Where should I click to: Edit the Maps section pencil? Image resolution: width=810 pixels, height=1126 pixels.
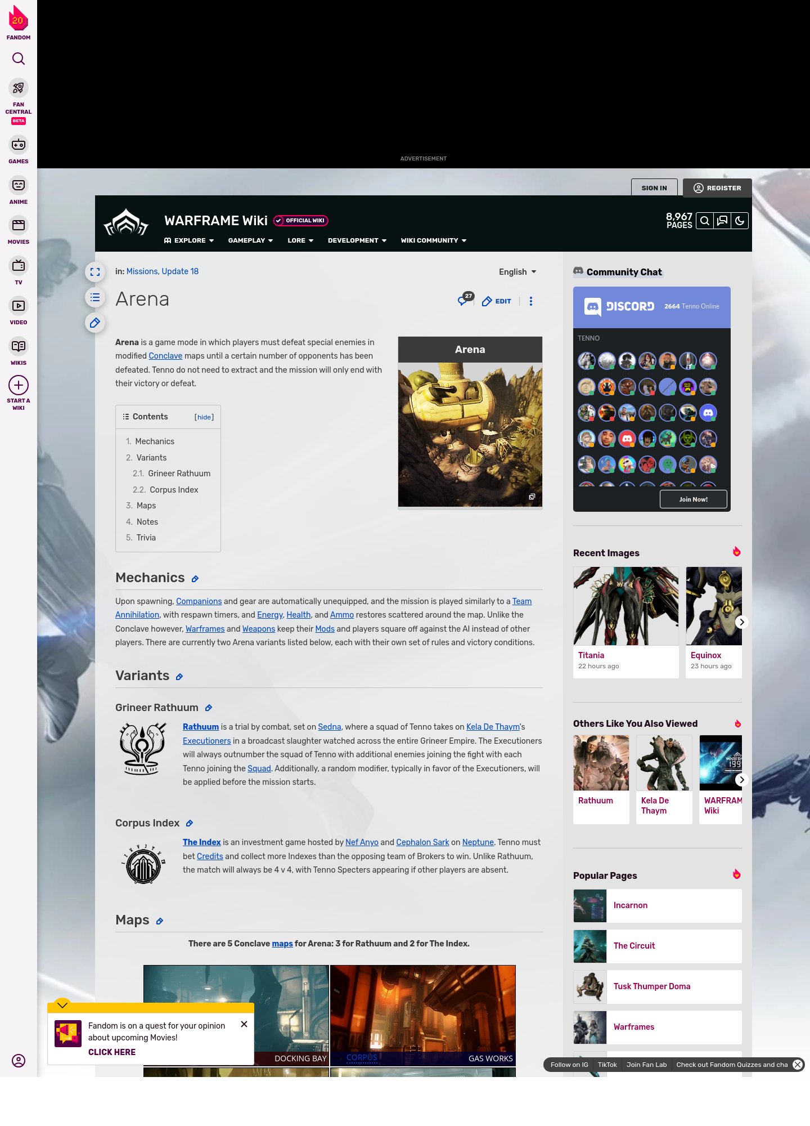160,922
